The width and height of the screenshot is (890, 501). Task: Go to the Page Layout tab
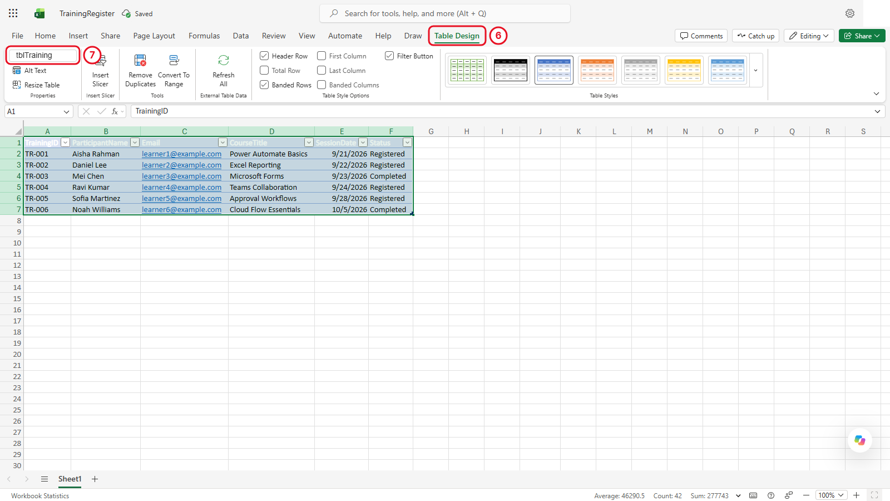click(x=154, y=36)
